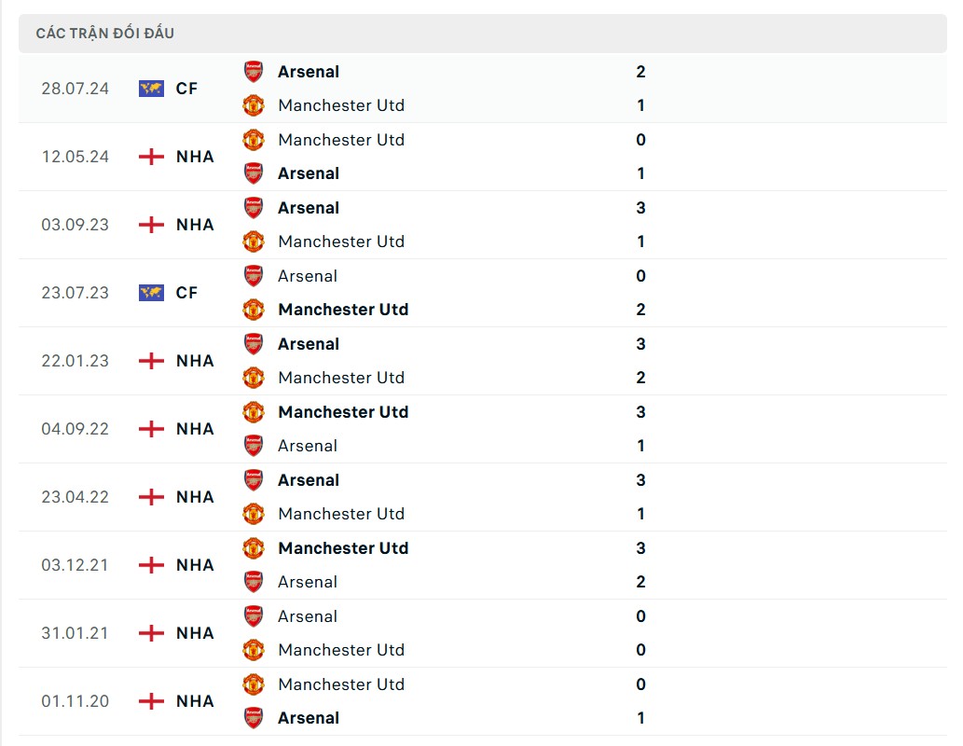Click NHA league label for 04.09.22 match
This screenshot has width=963, height=746.
[195, 429]
